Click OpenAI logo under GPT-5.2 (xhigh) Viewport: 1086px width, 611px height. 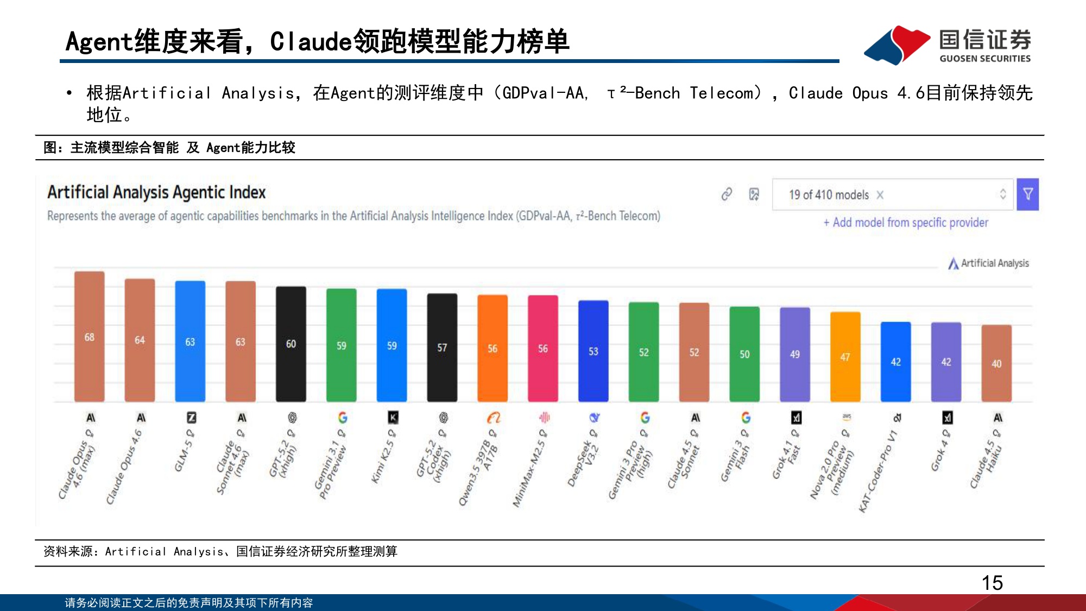tap(292, 418)
